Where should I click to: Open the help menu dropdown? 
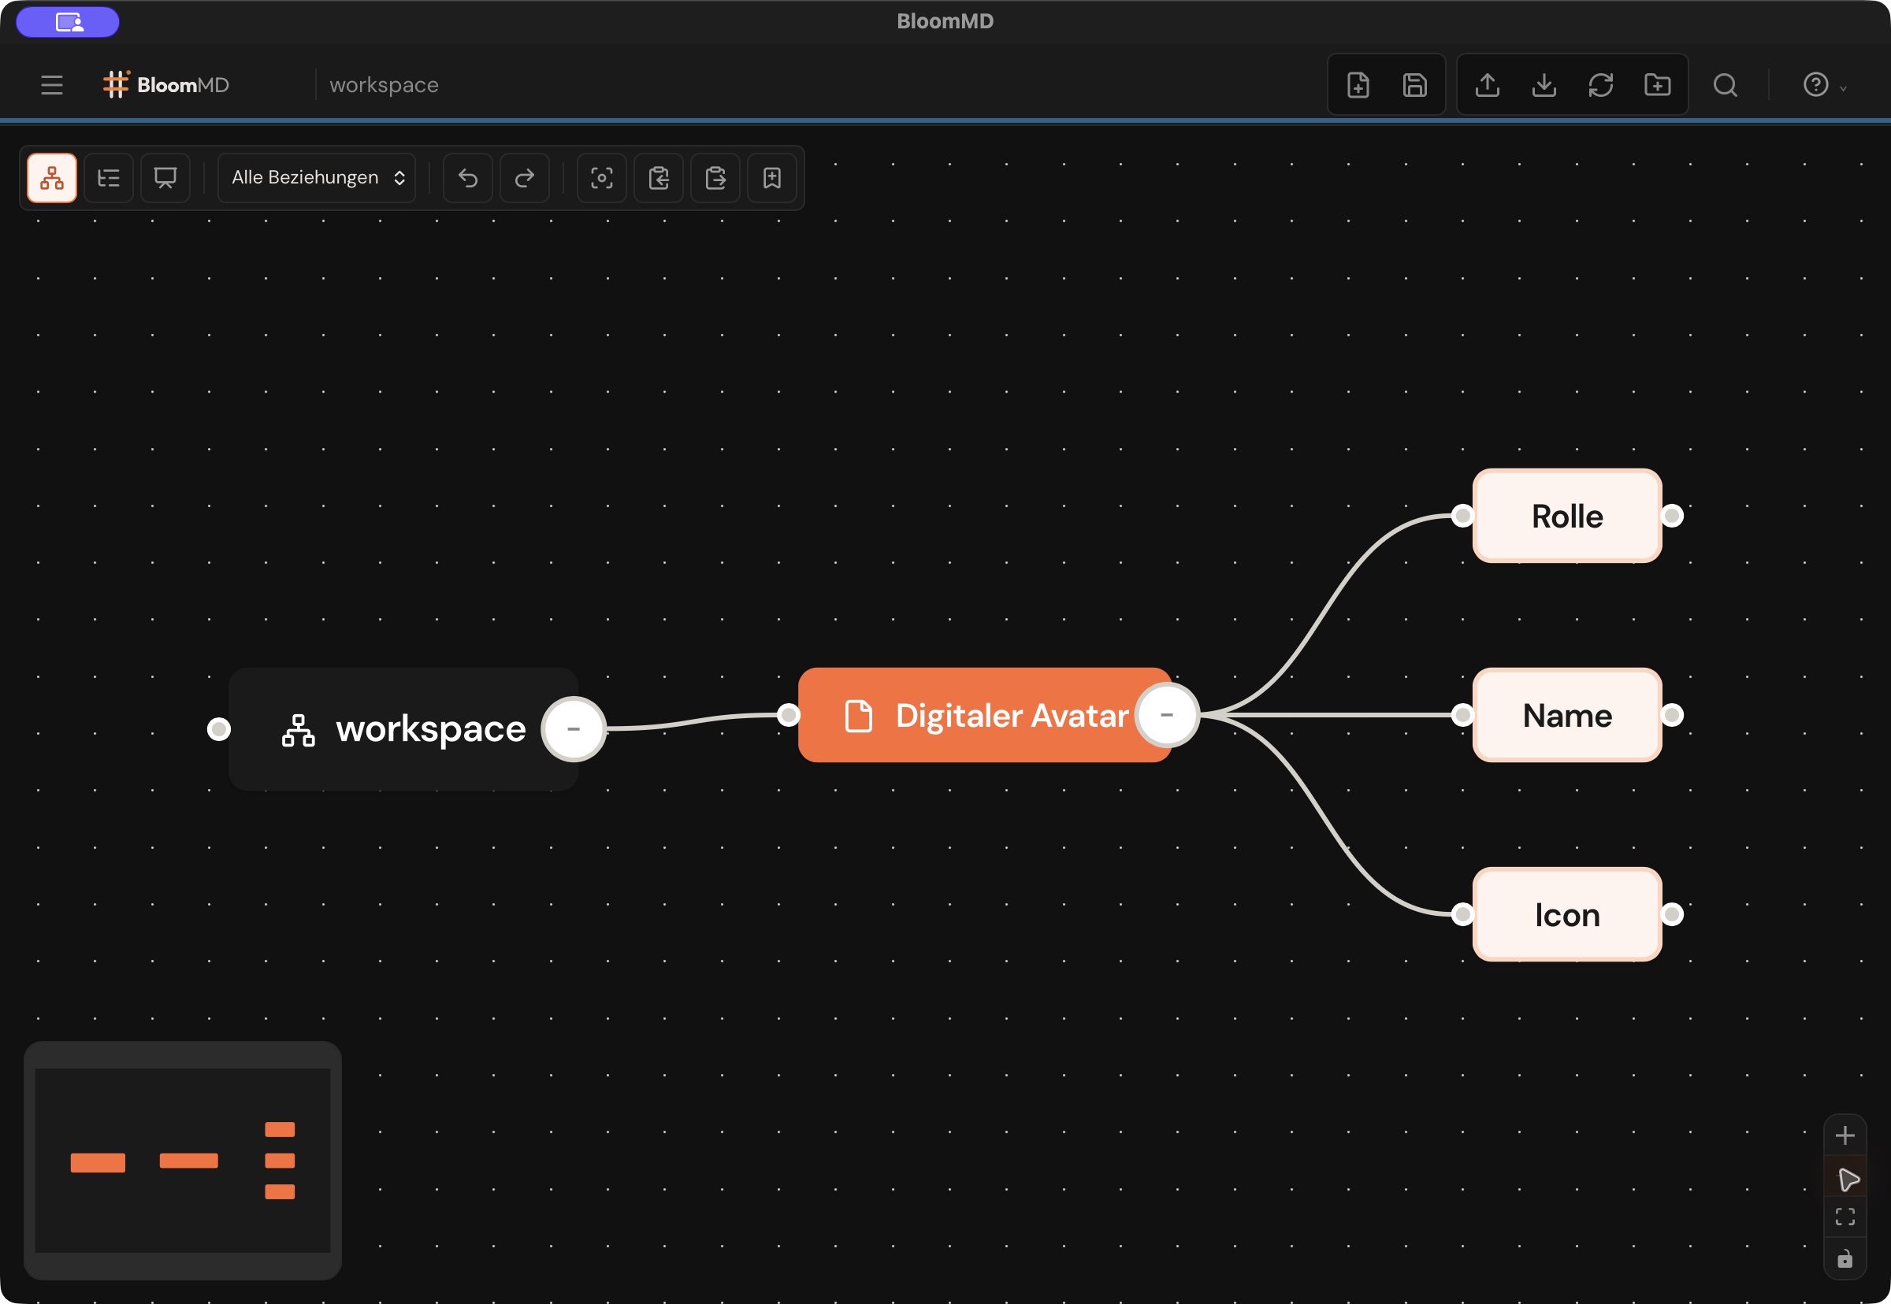point(1824,85)
